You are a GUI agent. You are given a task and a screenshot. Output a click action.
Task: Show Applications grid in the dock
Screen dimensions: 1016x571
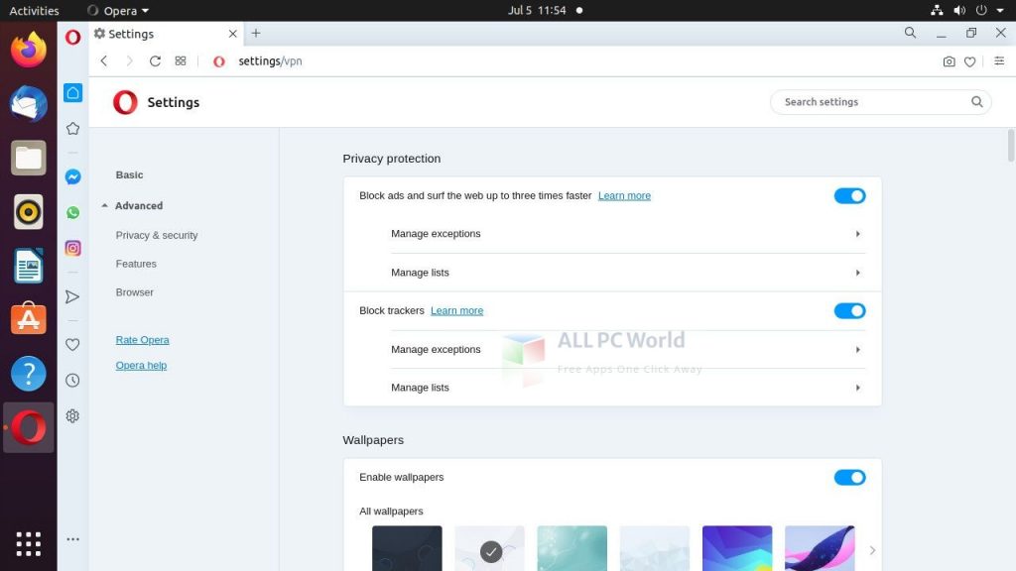pos(29,544)
